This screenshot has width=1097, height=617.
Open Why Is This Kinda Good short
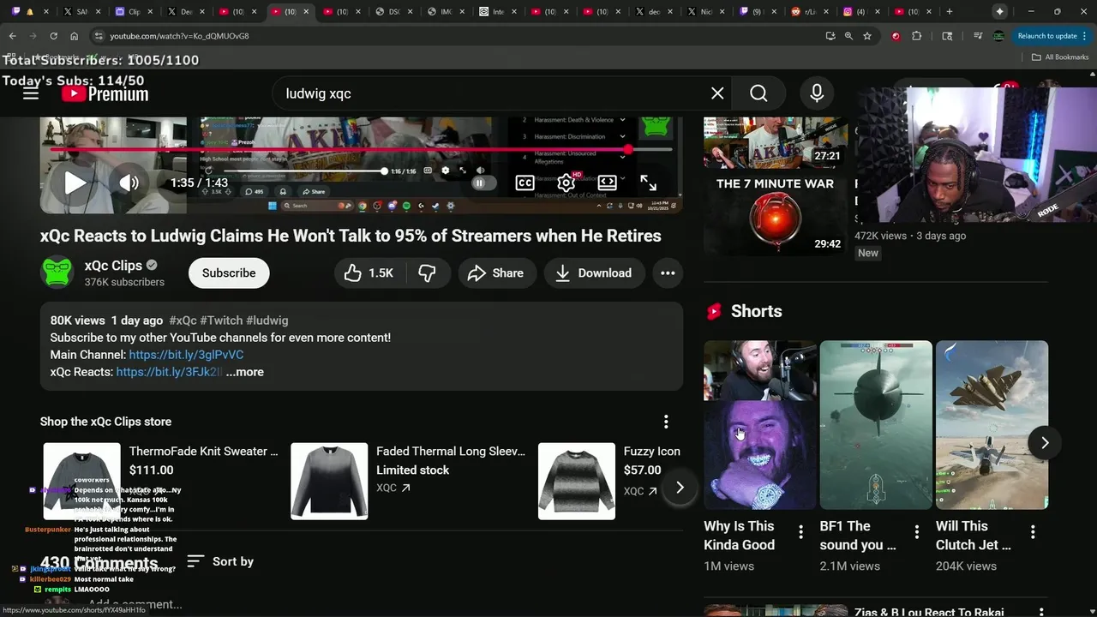759,425
